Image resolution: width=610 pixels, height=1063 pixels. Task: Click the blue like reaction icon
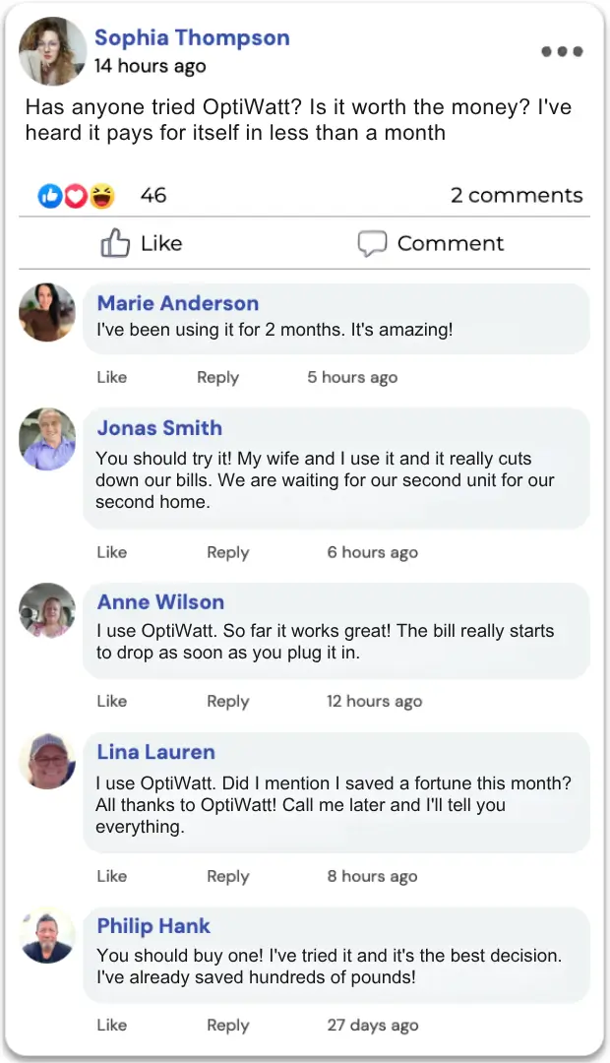(49, 196)
